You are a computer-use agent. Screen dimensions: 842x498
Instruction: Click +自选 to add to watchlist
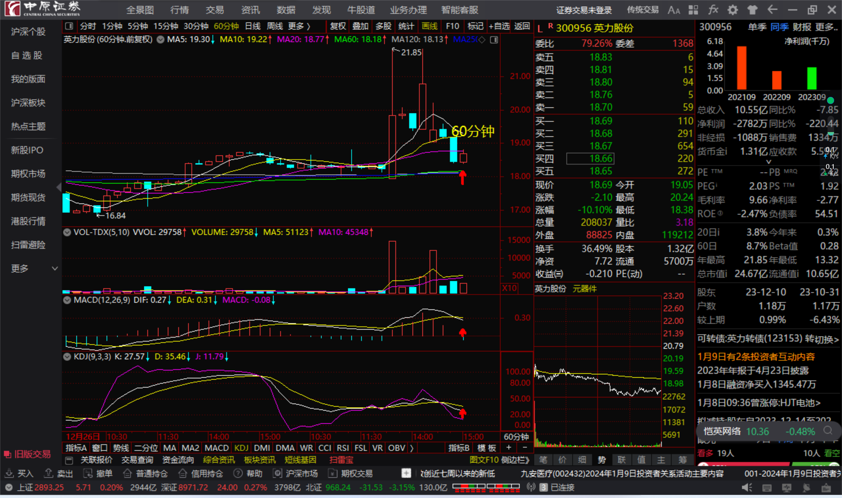(x=499, y=26)
